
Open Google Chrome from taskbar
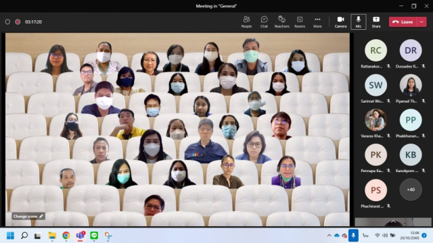[66, 236]
